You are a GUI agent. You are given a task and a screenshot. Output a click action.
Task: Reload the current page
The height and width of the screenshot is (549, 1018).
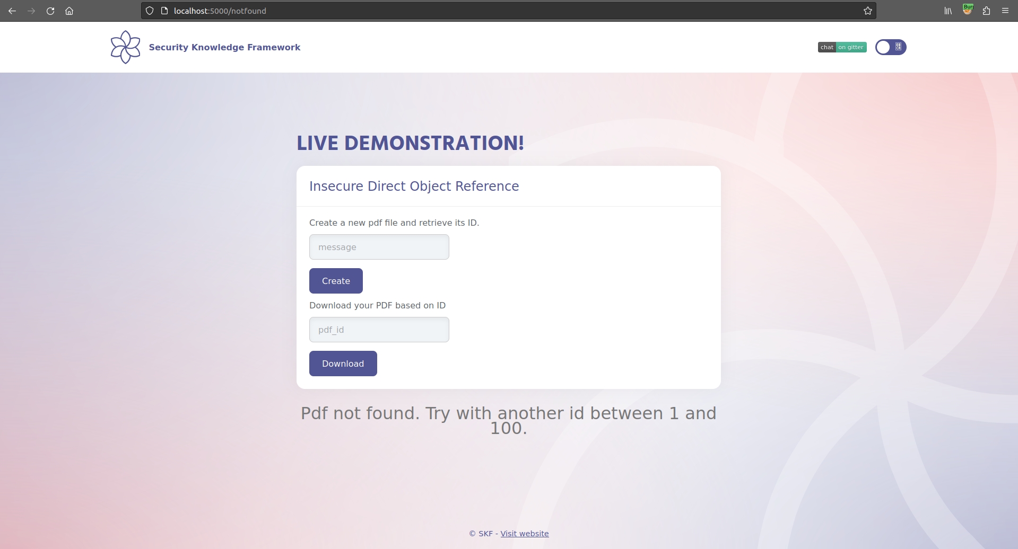coord(50,11)
